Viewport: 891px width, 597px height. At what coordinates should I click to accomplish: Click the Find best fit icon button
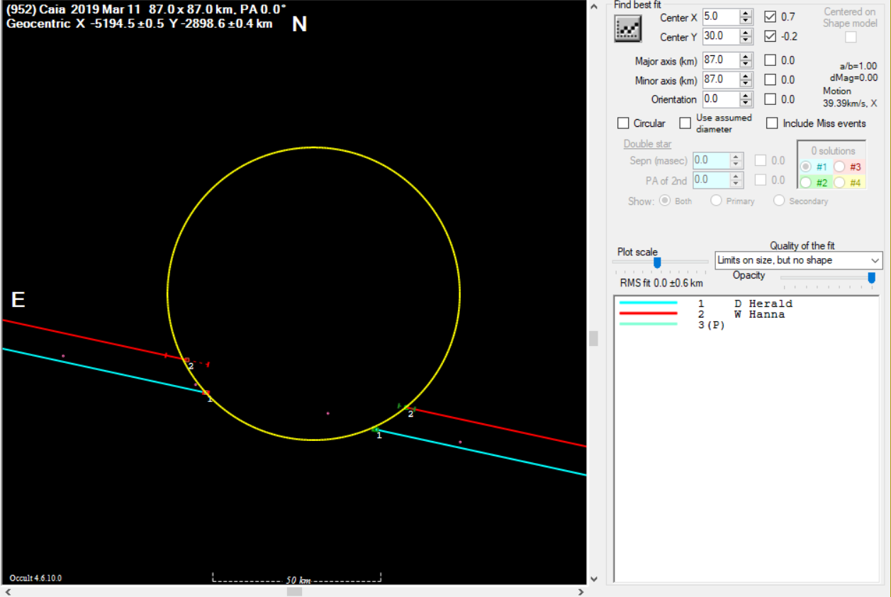click(x=628, y=28)
